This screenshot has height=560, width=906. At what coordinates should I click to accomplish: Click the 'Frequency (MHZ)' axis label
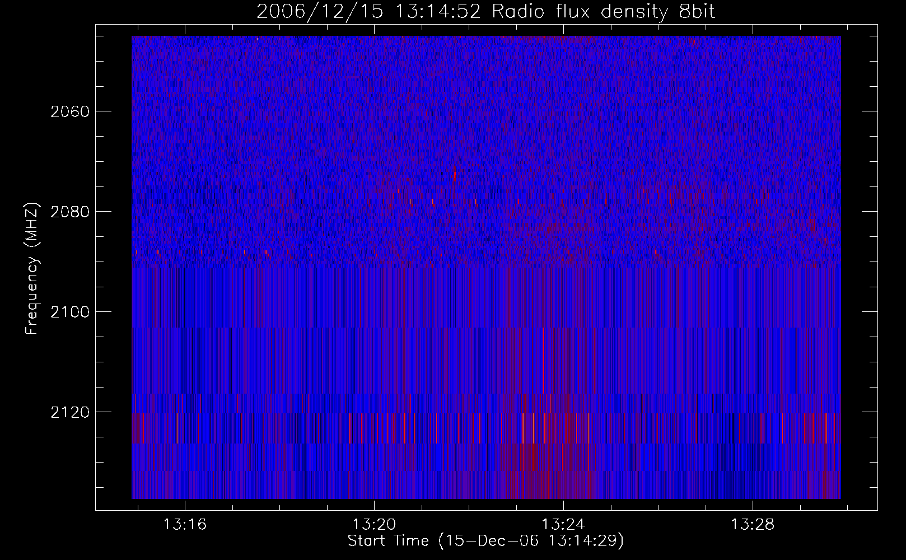[32, 269]
